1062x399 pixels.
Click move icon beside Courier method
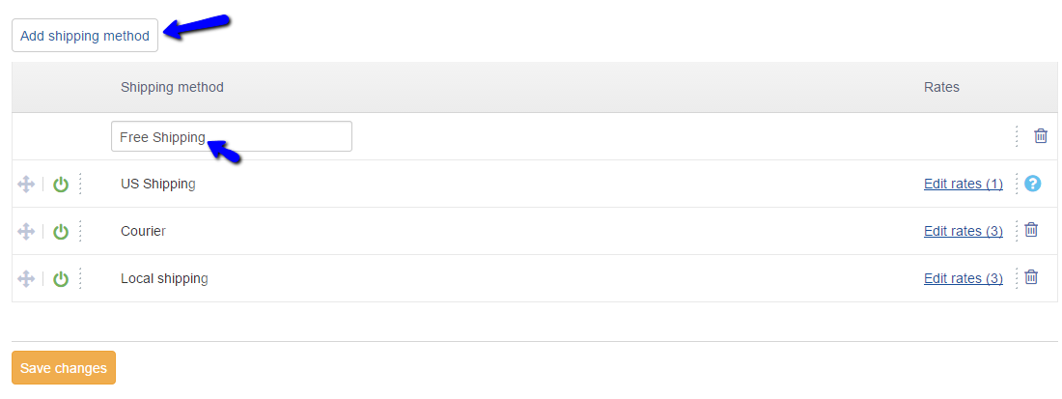26,231
